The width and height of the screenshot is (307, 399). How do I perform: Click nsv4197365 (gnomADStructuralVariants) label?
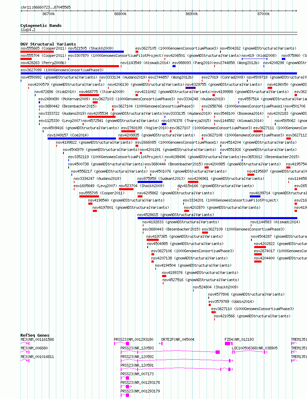185,237
